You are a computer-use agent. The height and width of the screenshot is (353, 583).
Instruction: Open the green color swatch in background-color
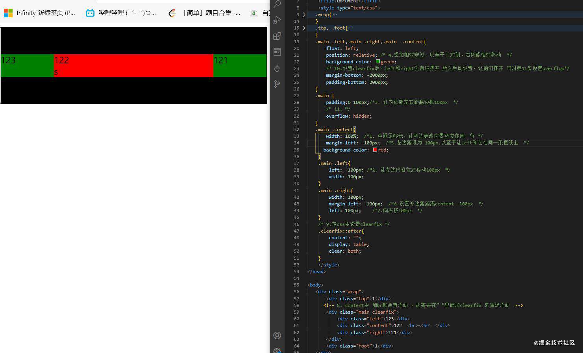coord(378,62)
